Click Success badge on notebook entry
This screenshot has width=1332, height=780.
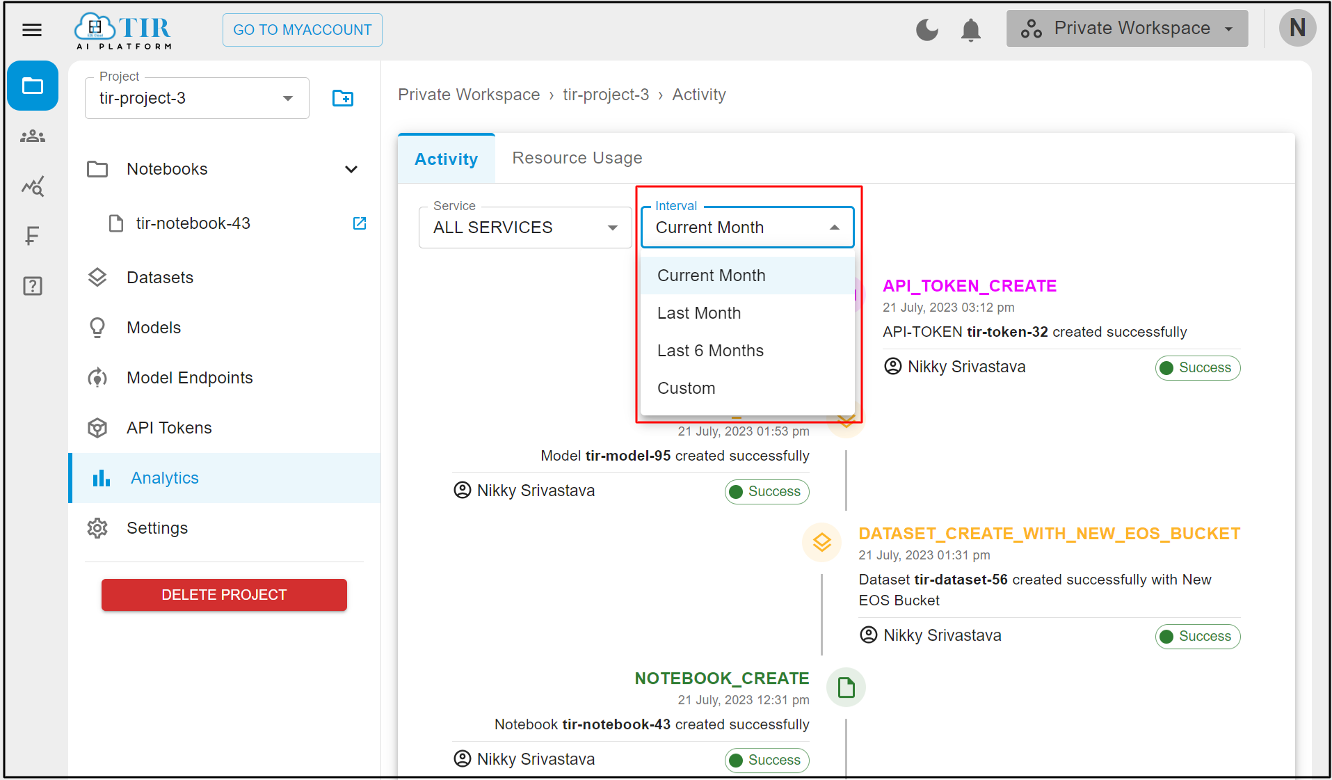[767, 761]
